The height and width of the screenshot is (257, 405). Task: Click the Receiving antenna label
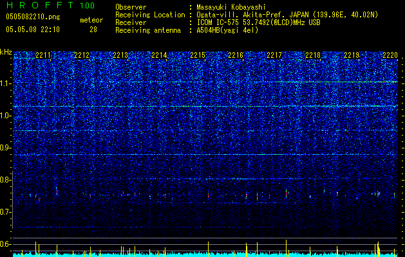[148, 30]
